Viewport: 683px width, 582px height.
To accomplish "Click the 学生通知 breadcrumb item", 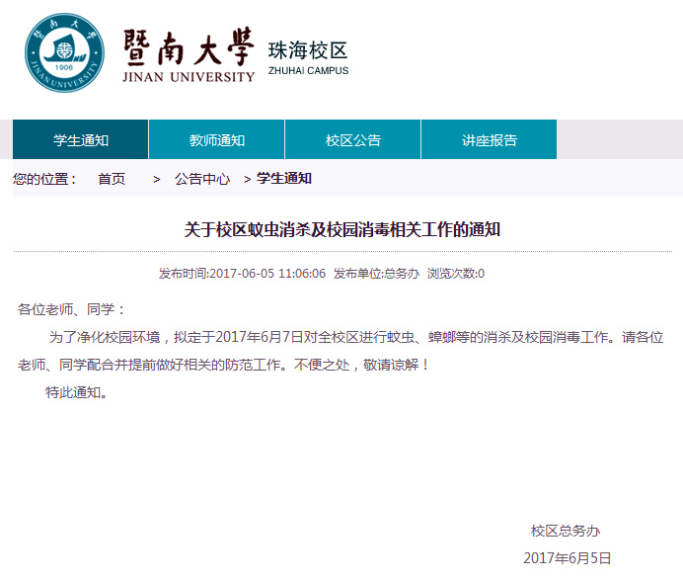I will point(284,179).
